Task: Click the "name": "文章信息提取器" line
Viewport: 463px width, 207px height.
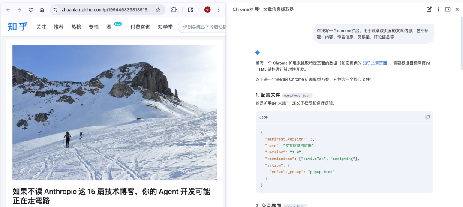Action: click(290, 146)
